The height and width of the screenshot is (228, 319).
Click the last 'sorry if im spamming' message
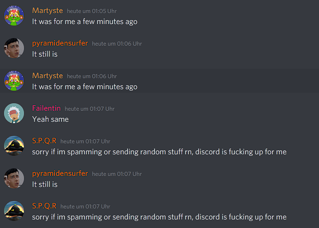[x=159, y=217]
